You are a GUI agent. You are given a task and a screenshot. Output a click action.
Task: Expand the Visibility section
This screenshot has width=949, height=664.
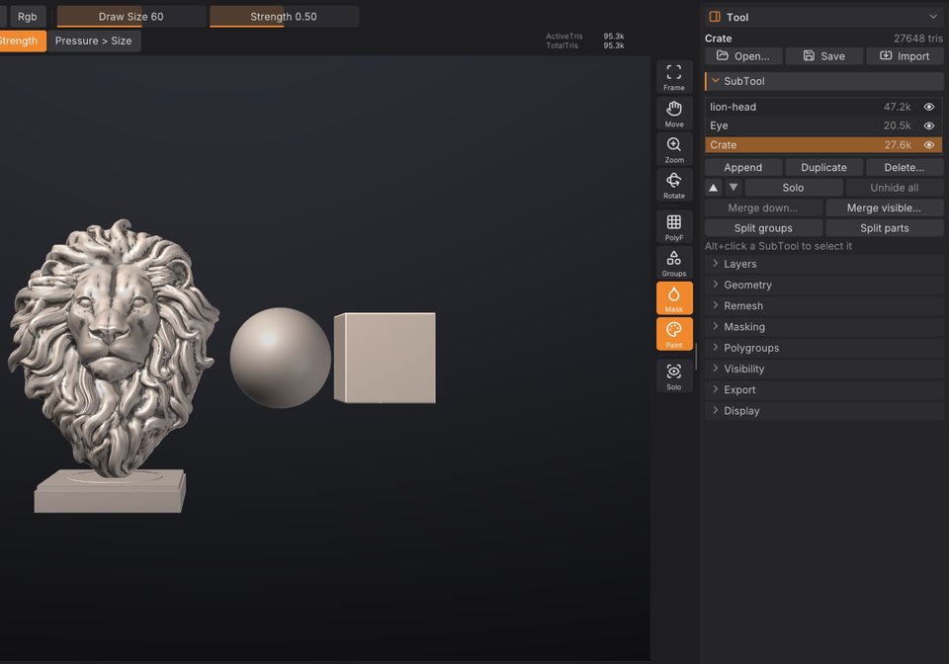click(x=823, y=369)
